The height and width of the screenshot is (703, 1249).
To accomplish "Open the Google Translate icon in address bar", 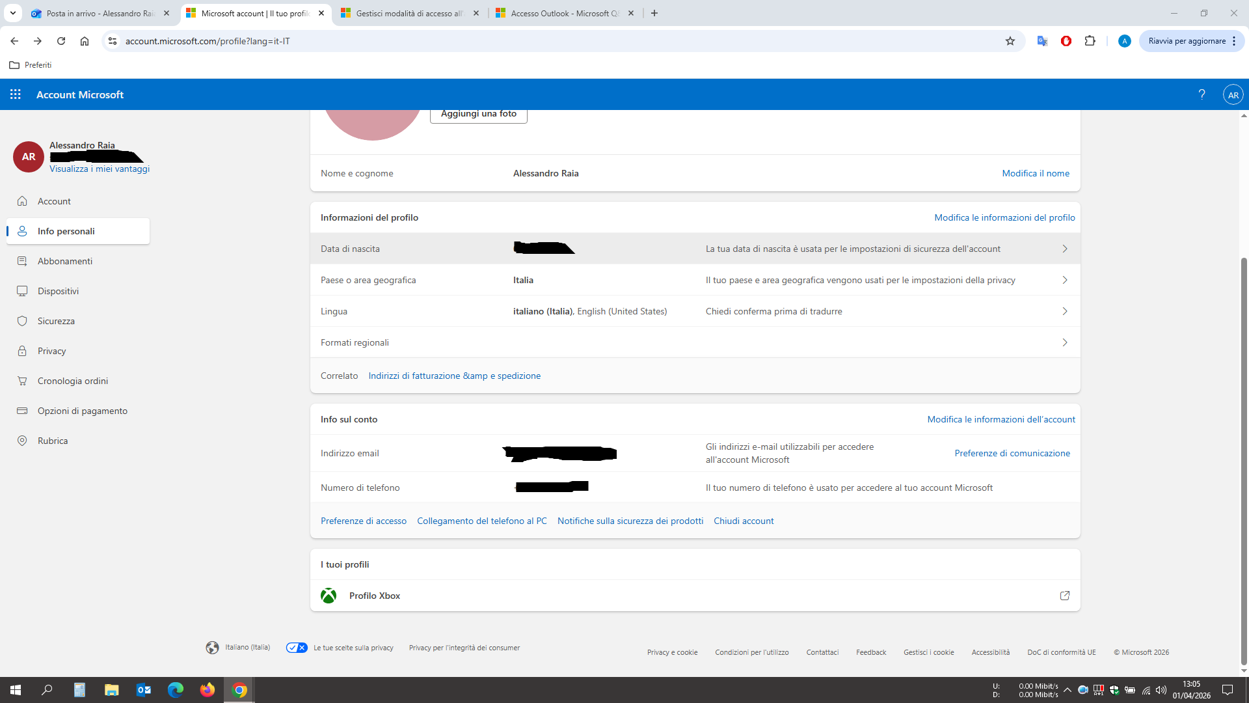I will coord(1042,41).
